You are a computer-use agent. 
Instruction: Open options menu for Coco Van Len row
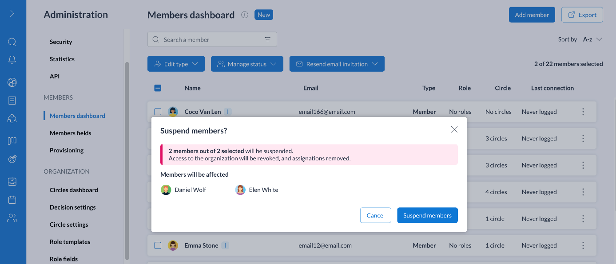tap(583, 112)
